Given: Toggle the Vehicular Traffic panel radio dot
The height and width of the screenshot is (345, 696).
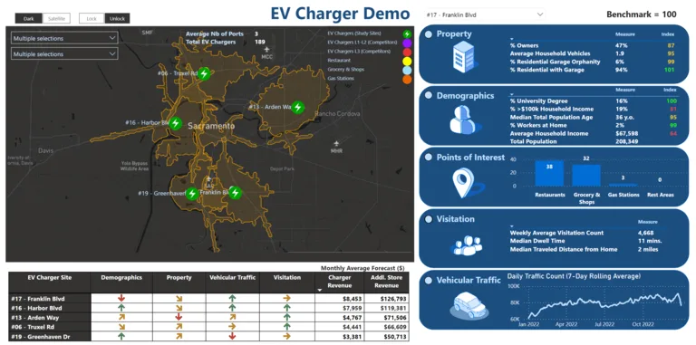Looking at the screenshot, I should (429, 281).
